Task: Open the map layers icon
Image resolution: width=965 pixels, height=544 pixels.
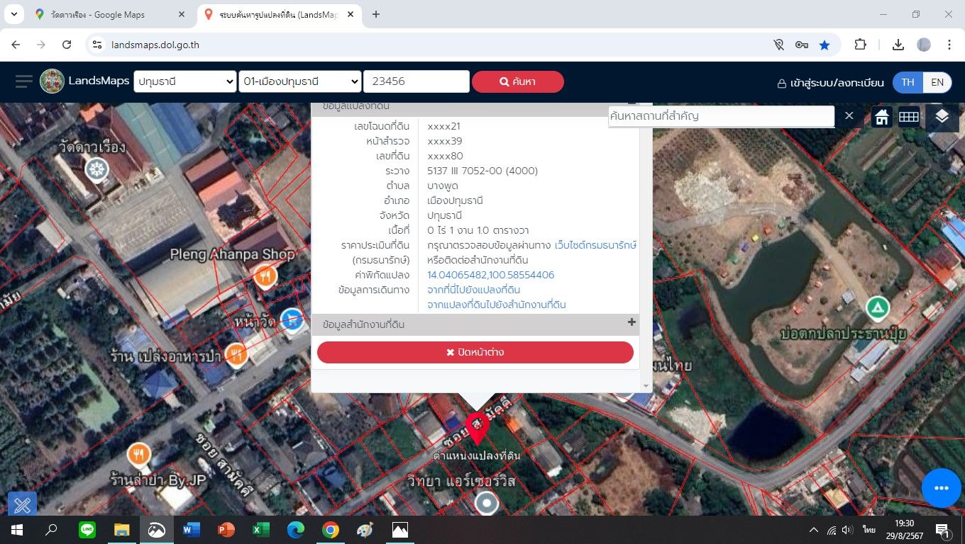Action: pyautogui.click(x=942, y=117)
